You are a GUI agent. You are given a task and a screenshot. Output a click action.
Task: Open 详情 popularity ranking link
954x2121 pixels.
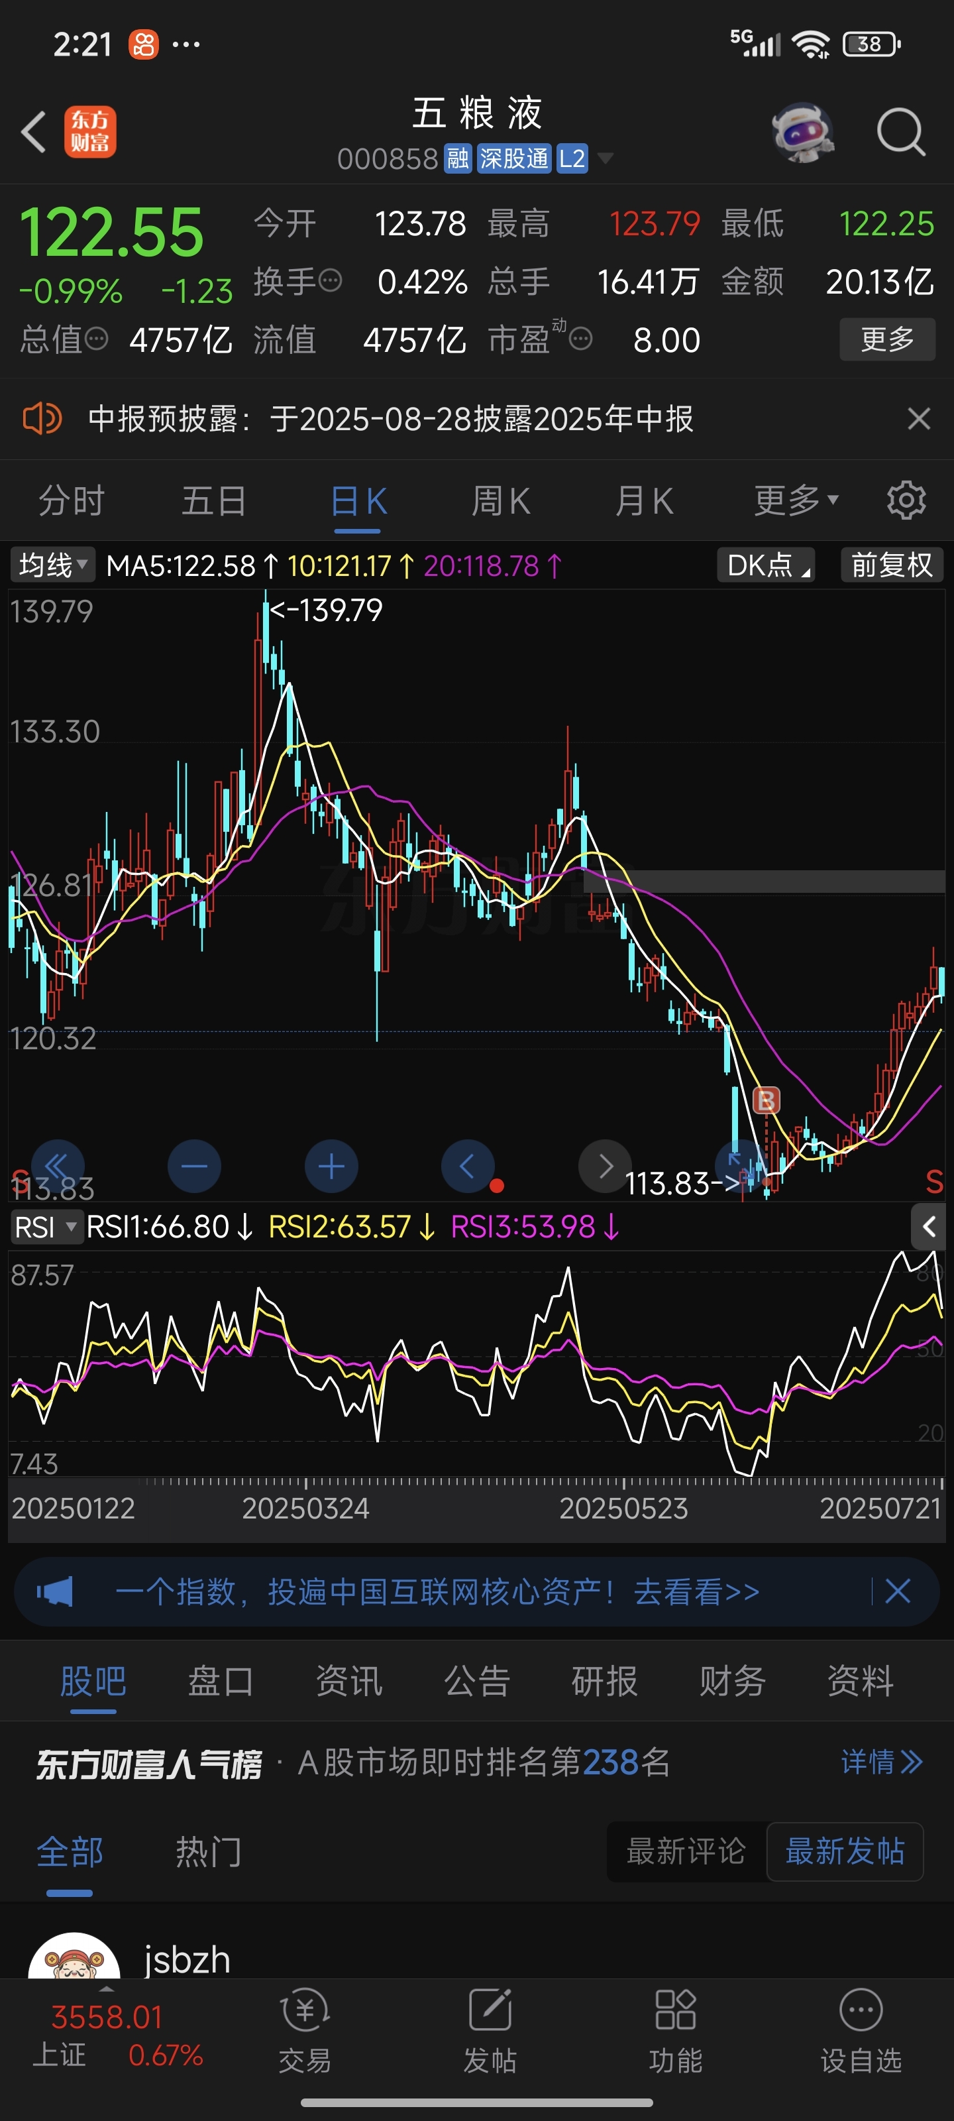point(882,1762)
